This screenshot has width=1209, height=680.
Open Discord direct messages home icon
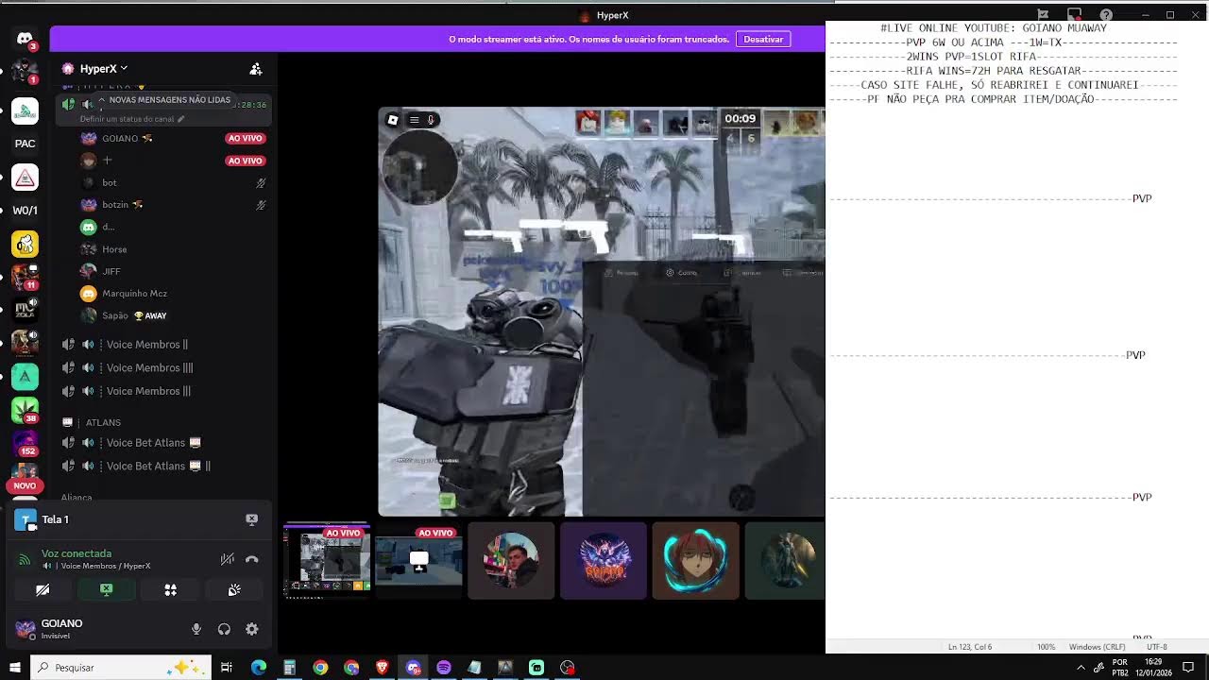point(25,39)
